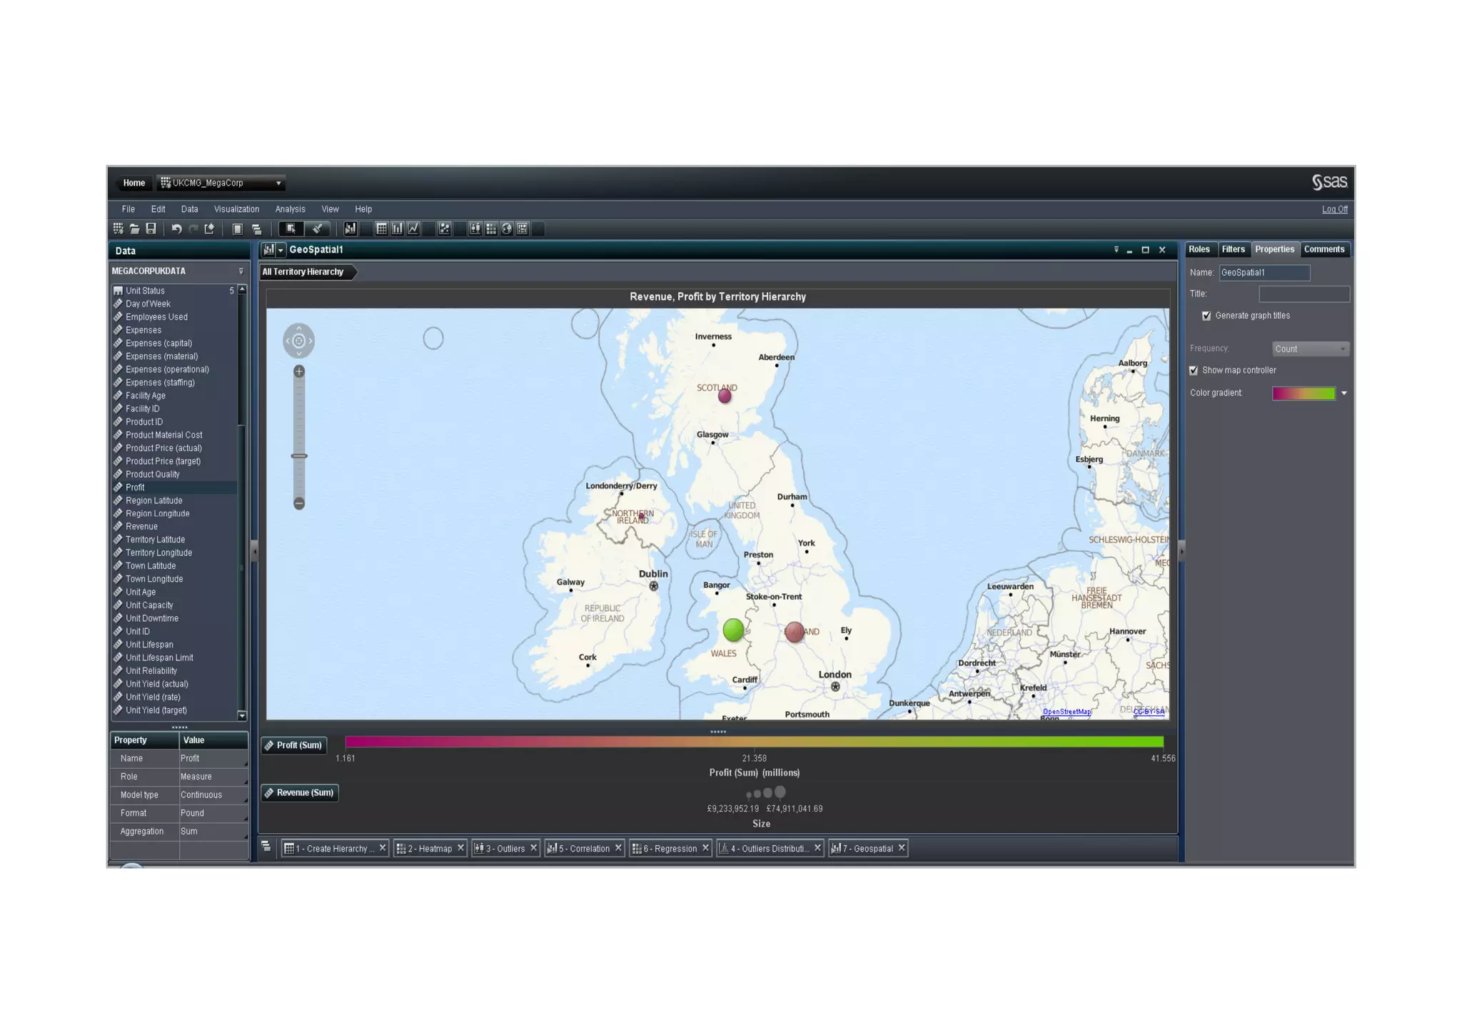
Task: Select the Line chart visualization icon
Action: pos(413,229)
